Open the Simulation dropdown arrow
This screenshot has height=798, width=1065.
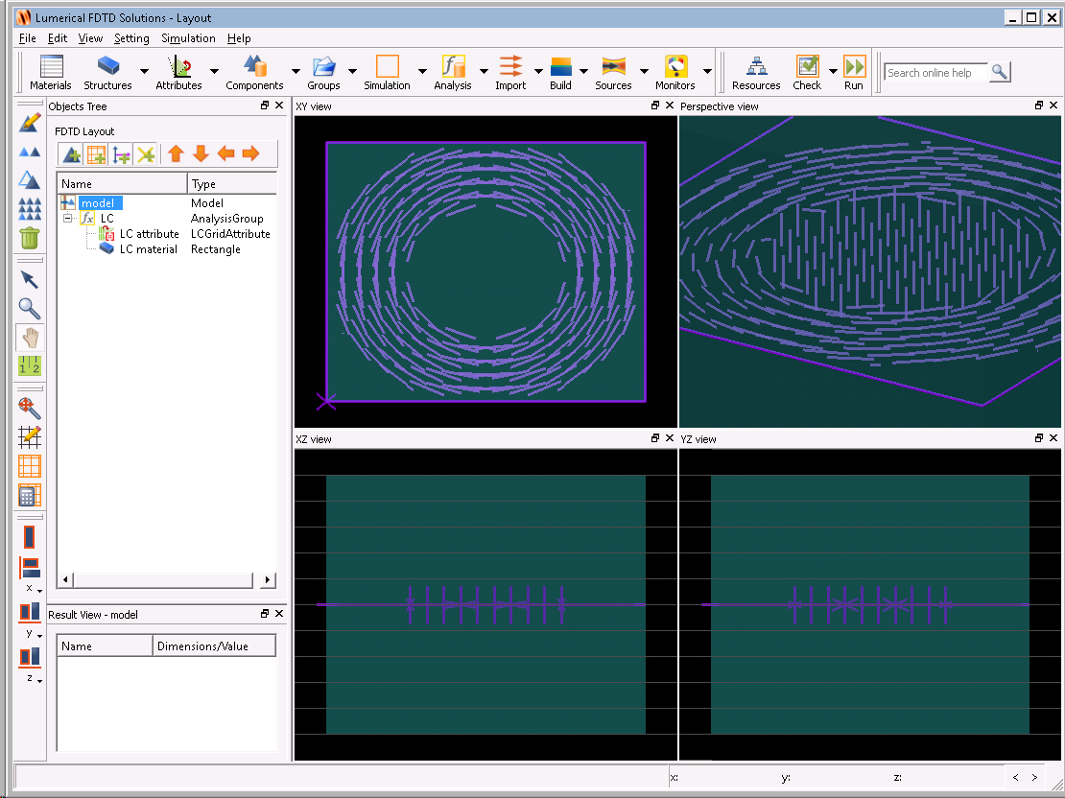tap(422, 71)
